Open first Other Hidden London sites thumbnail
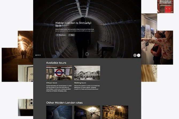 (59, 112)
